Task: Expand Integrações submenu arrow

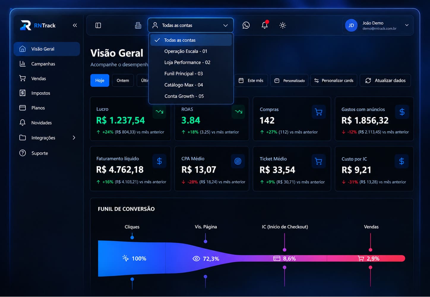Action: [74, 137]
